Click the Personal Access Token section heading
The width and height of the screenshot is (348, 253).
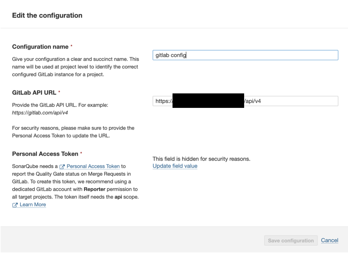tap(45, 154)
